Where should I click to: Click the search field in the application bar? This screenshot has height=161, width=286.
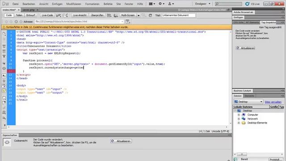click(x=228, y=4)
